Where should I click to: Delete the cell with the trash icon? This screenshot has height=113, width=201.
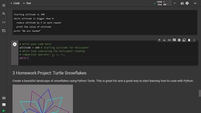pos(189,40)
